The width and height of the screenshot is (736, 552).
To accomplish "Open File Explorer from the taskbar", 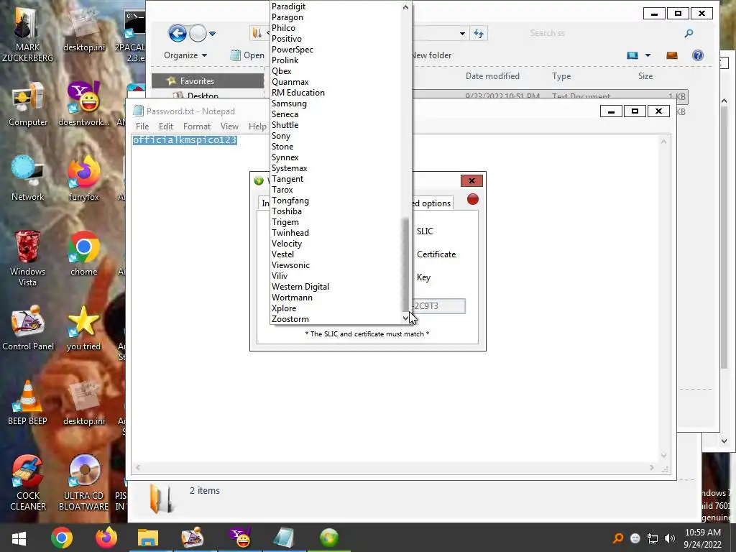I will pyautogui.click(x=148, y=538).
